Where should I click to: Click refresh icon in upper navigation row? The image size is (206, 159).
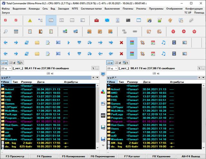click(x=26, y=42)
